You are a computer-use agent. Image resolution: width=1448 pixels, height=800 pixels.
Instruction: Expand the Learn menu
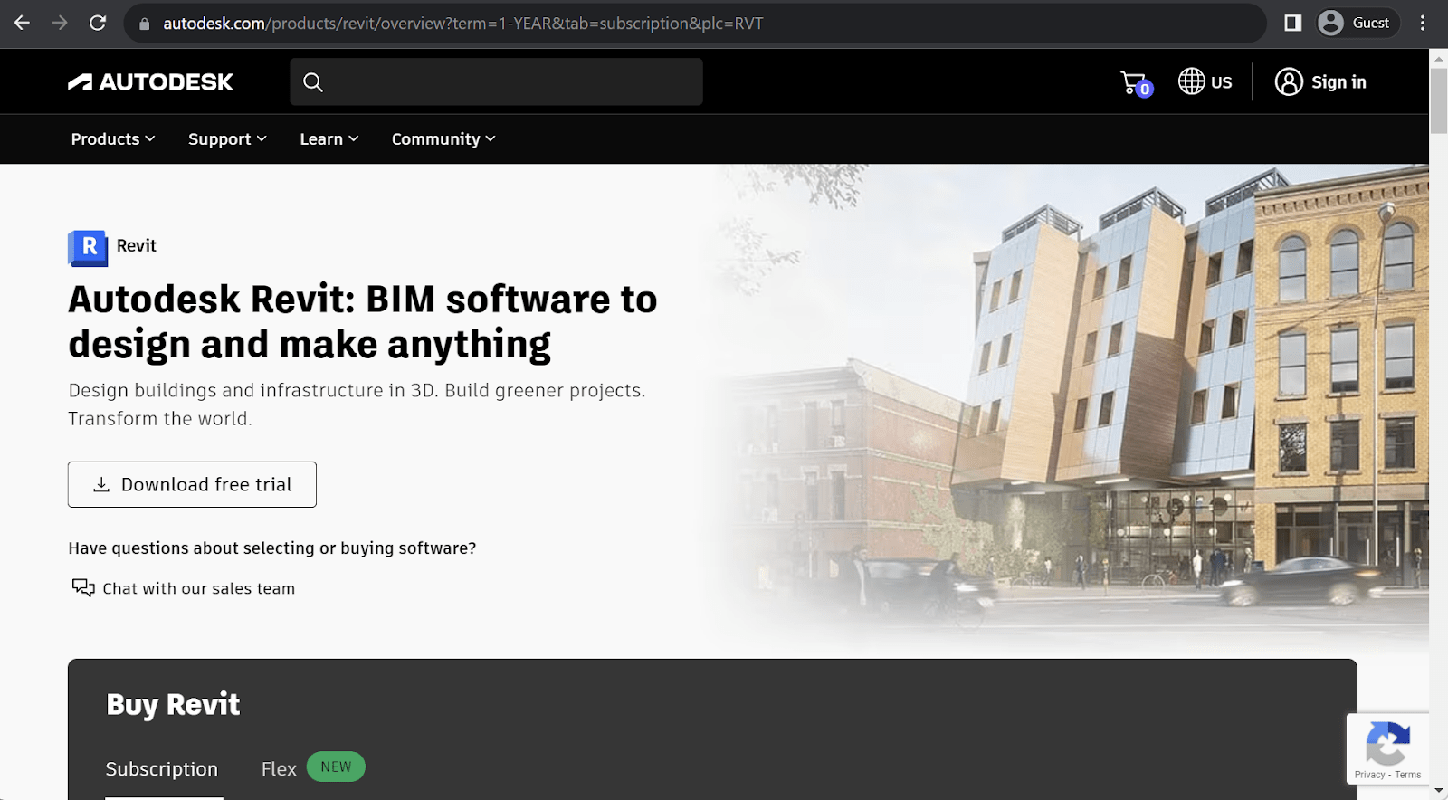coord(329,138)
